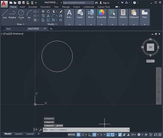Viewport: 163px width, 138px height.
Task: Open the Manage ribbon tab
Action: tap(66, 7)
